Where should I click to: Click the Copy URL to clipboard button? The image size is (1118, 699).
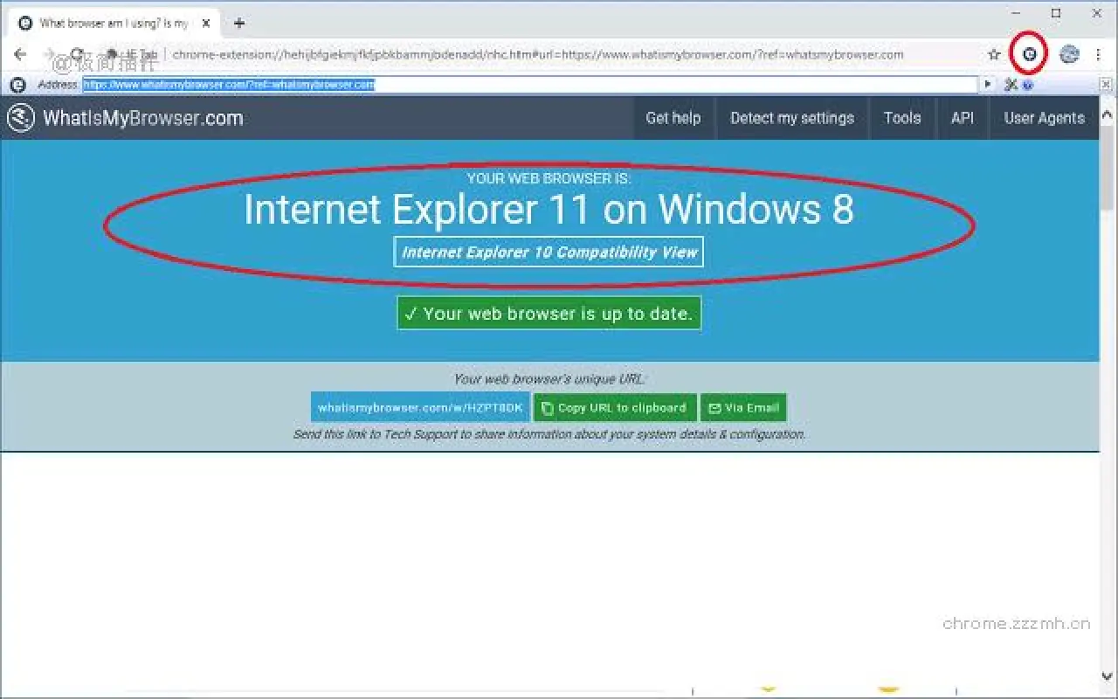point(614,407)
